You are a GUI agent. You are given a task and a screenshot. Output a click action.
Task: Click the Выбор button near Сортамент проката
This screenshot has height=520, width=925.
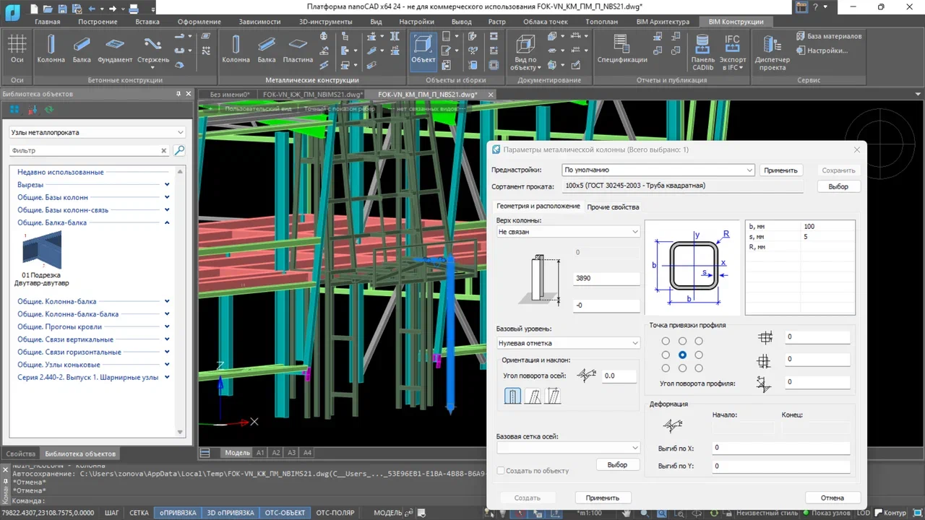(x=838, y=186)
